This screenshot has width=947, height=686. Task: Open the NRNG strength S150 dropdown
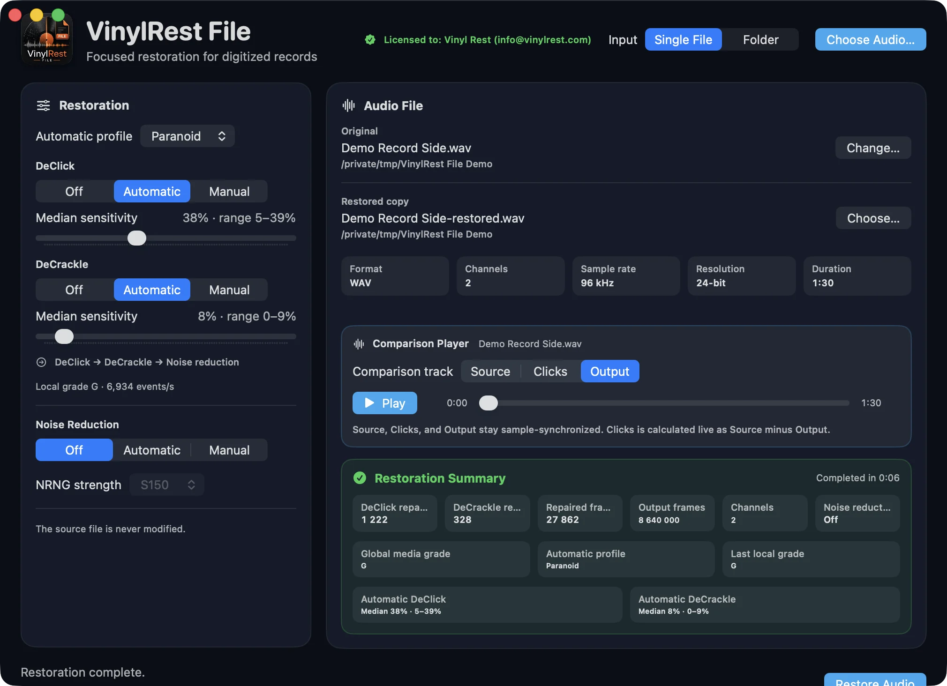click(167, 485)
